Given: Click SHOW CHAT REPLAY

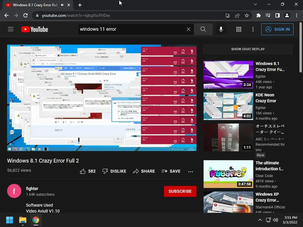Looking at the screenshot, I should click(248, 49).
